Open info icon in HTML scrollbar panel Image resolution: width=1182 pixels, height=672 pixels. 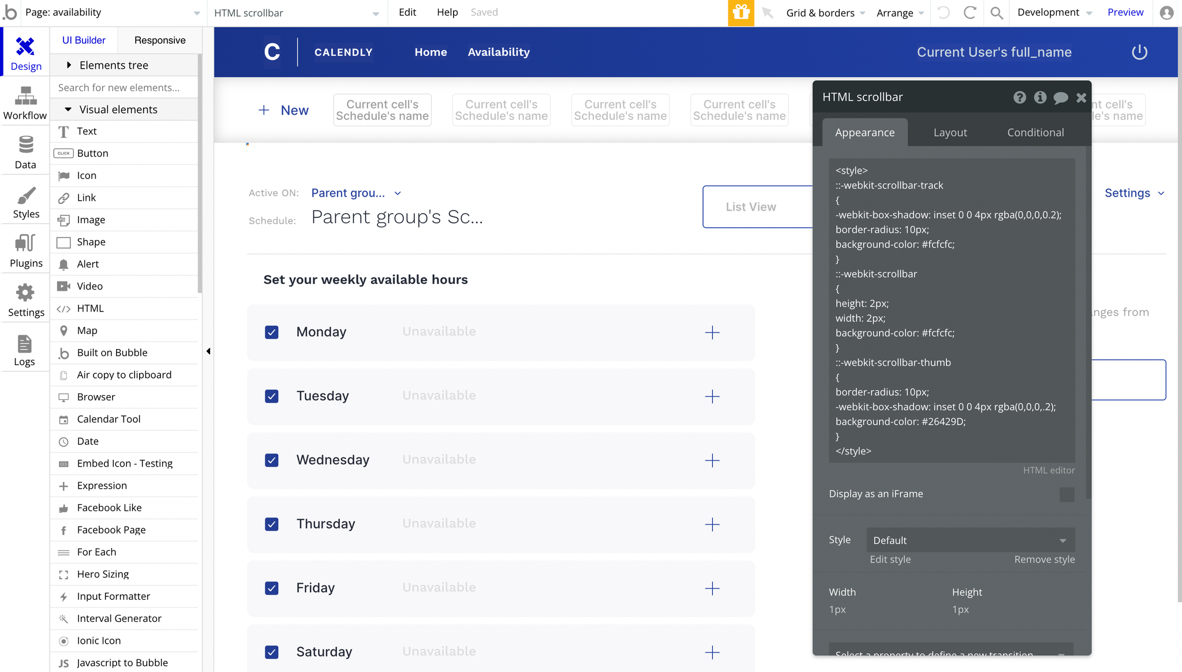[1040, 97]
